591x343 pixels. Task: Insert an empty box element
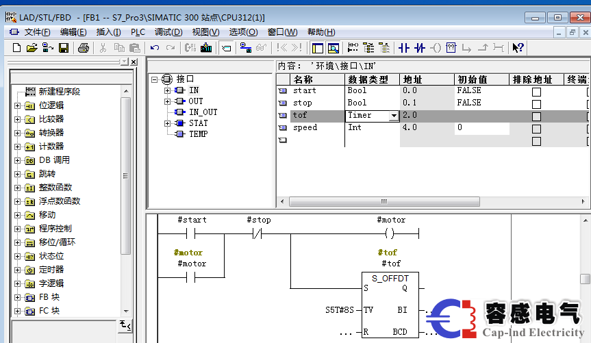point(451,48)
